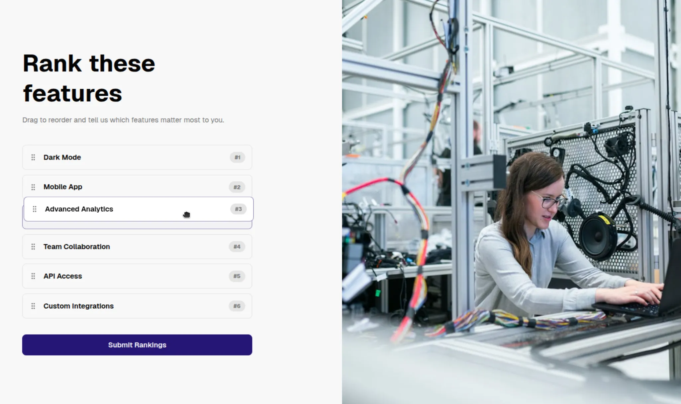
Task: Click the Advanced Analytics drag handle icon
Action: [35, 209]
